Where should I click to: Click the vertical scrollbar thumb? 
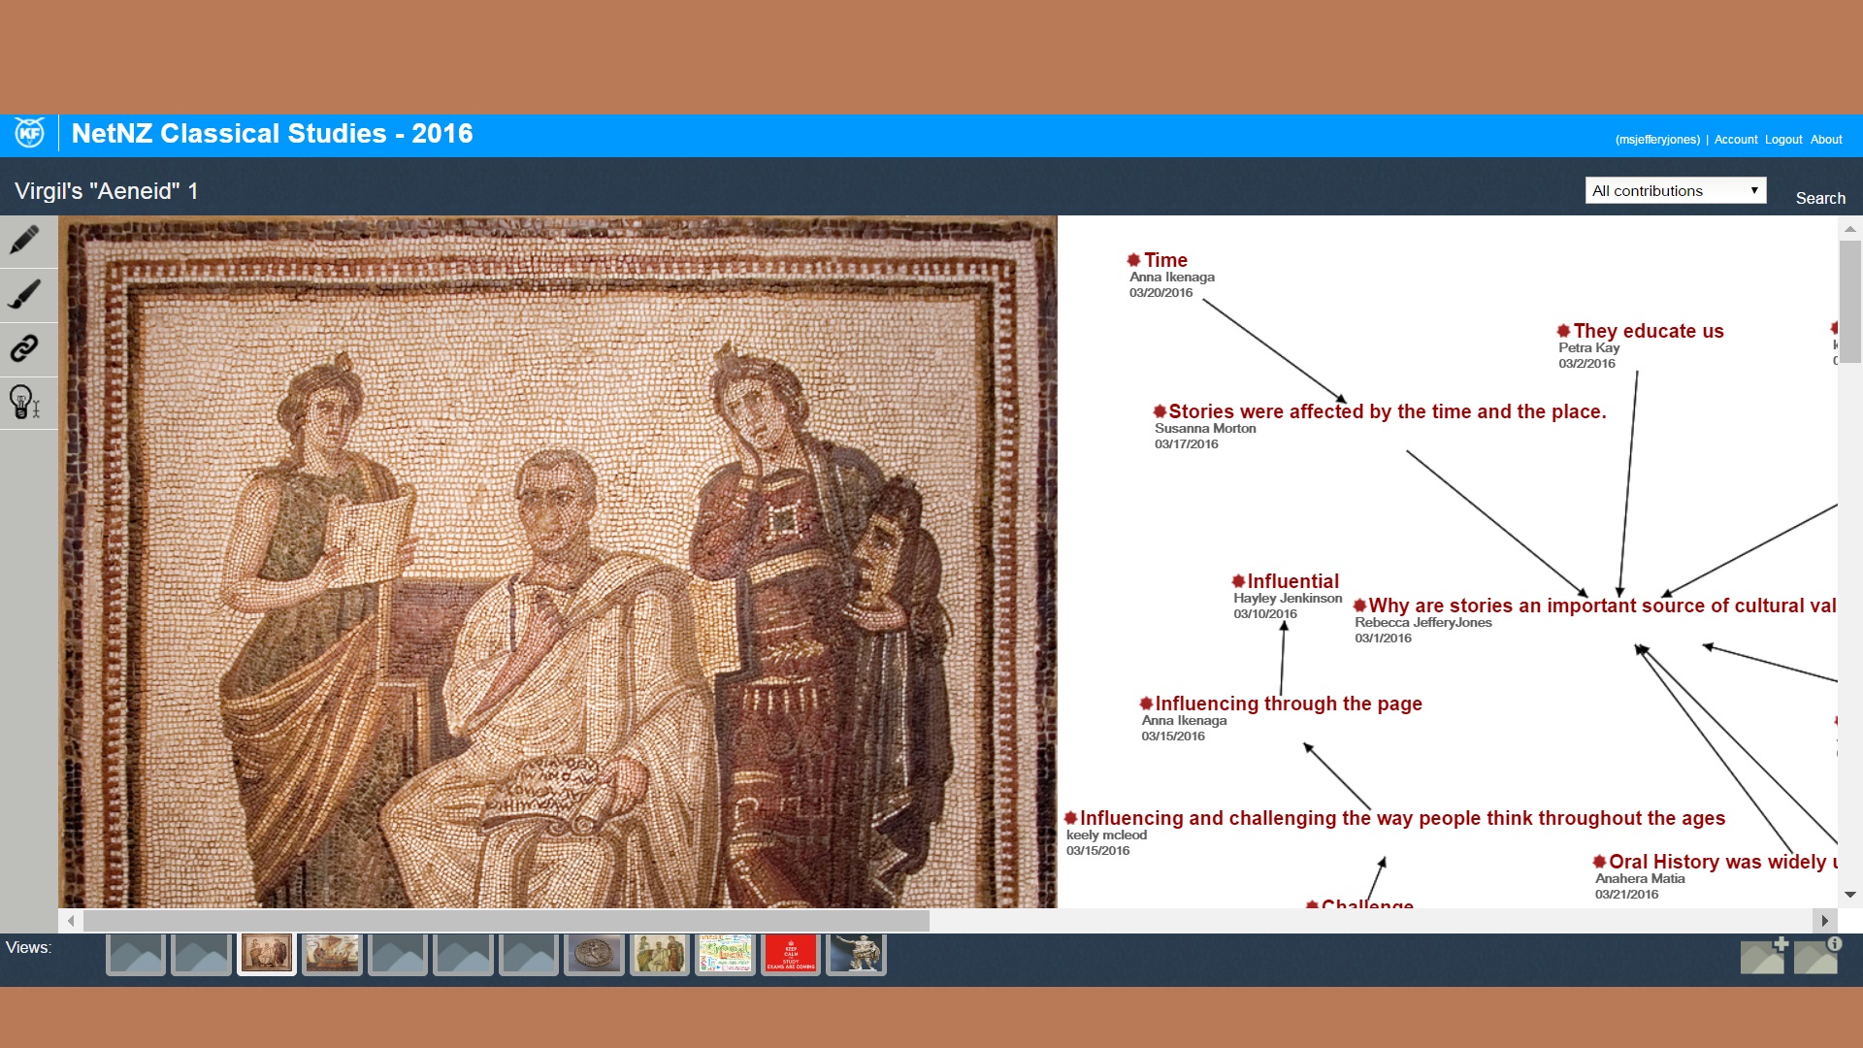click(x=1850, y=302)
